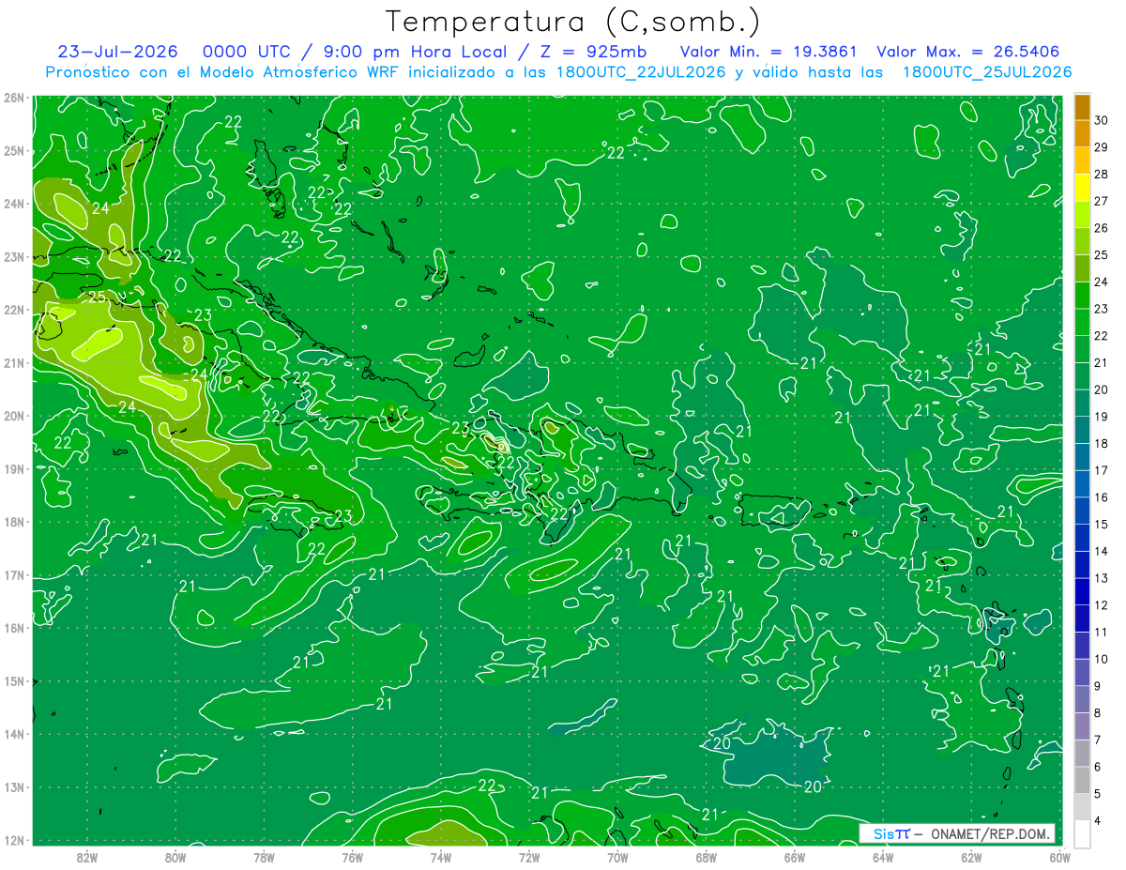Click the "62W" longitude axis label
The width and height of the screenshot is (1126, 870).
pos(971,857)
